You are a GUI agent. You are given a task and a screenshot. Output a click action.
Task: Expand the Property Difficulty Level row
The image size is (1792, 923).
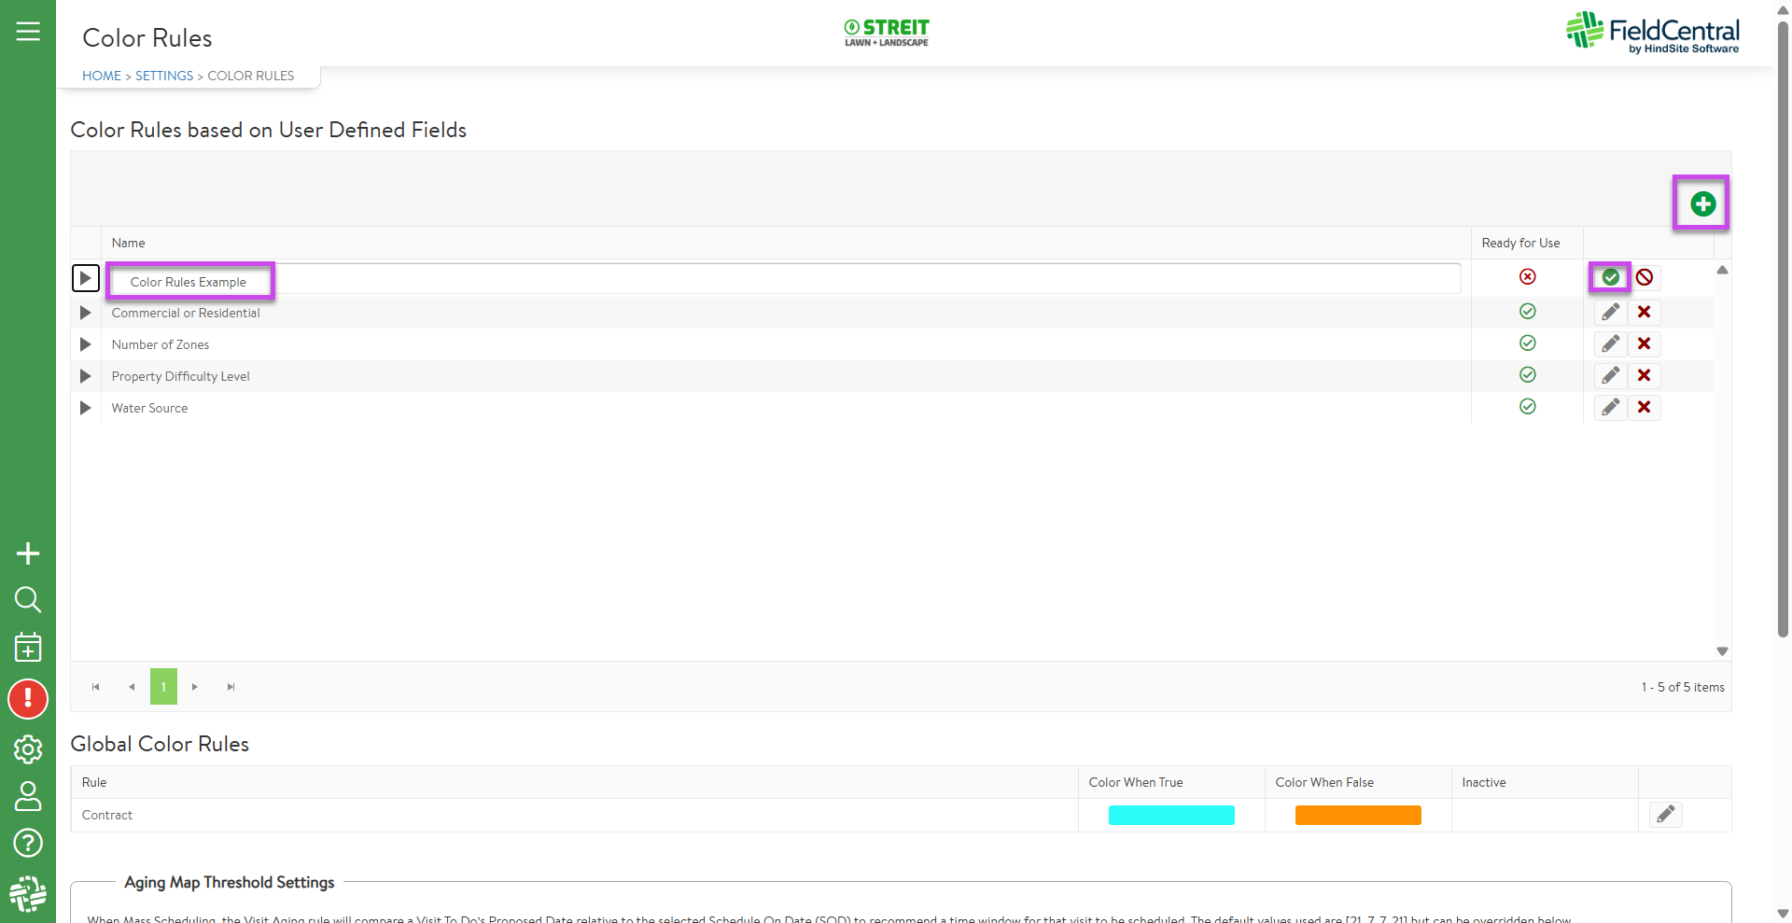pos(85,376)
